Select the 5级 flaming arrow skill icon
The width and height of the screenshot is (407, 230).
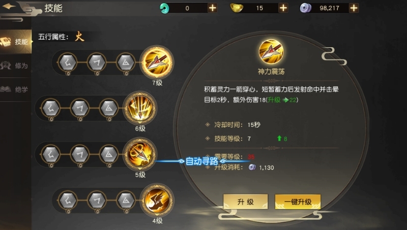(140, 154)
